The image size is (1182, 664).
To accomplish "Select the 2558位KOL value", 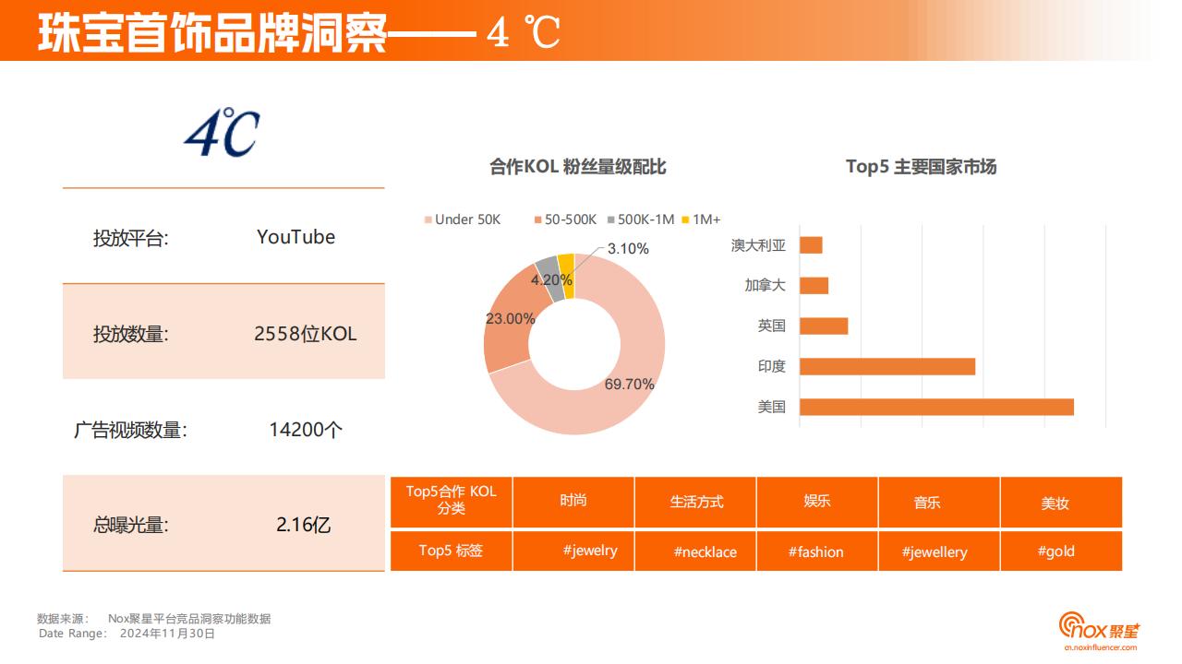I will click(x=305, y=334).
